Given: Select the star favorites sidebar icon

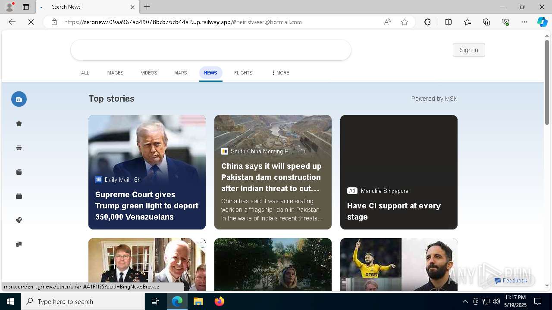Looking at the screenshot, I should (x=19, y=124).
